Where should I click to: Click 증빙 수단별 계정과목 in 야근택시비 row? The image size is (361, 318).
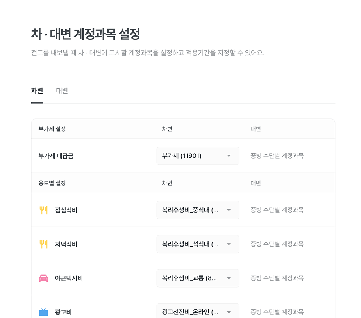coord(277,278)
